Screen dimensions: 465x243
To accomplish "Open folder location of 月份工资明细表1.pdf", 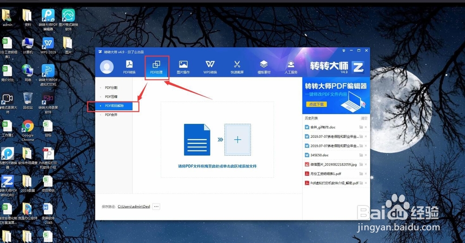I will pos(361,174).
